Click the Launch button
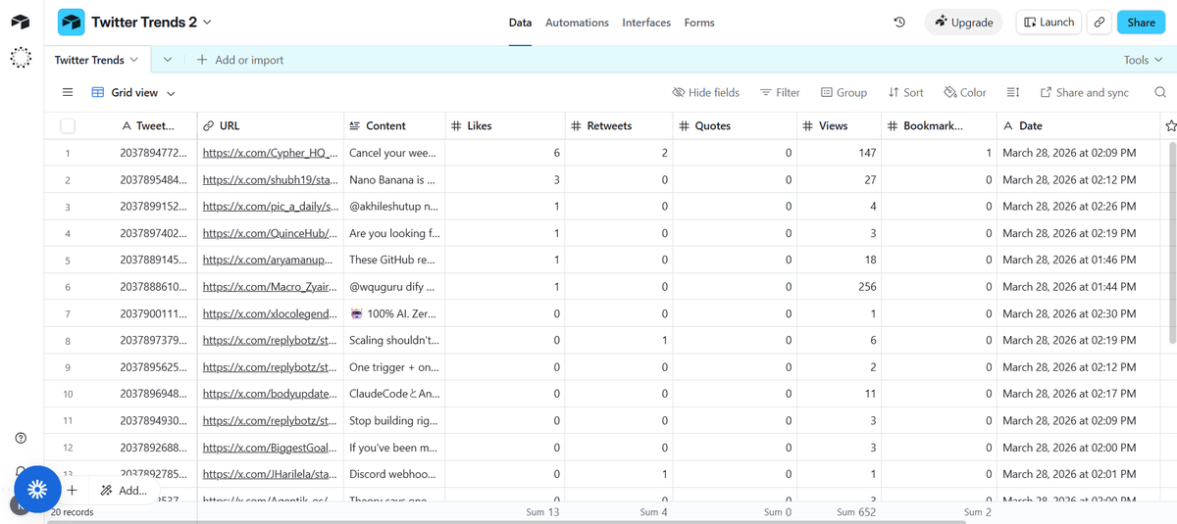The width and height of the screenshot is (1177, 524). pyautogui.click(x=1049, y=23)
